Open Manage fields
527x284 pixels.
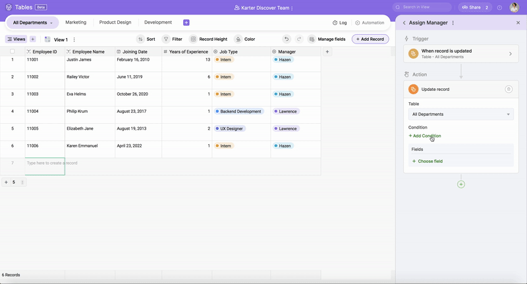[327, 40]
